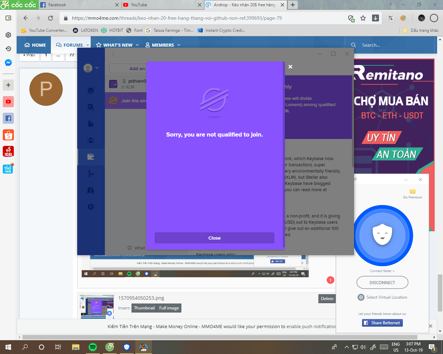Delete attachment 1570954050253.png
443x354 pixels.
tap(327, 299)
